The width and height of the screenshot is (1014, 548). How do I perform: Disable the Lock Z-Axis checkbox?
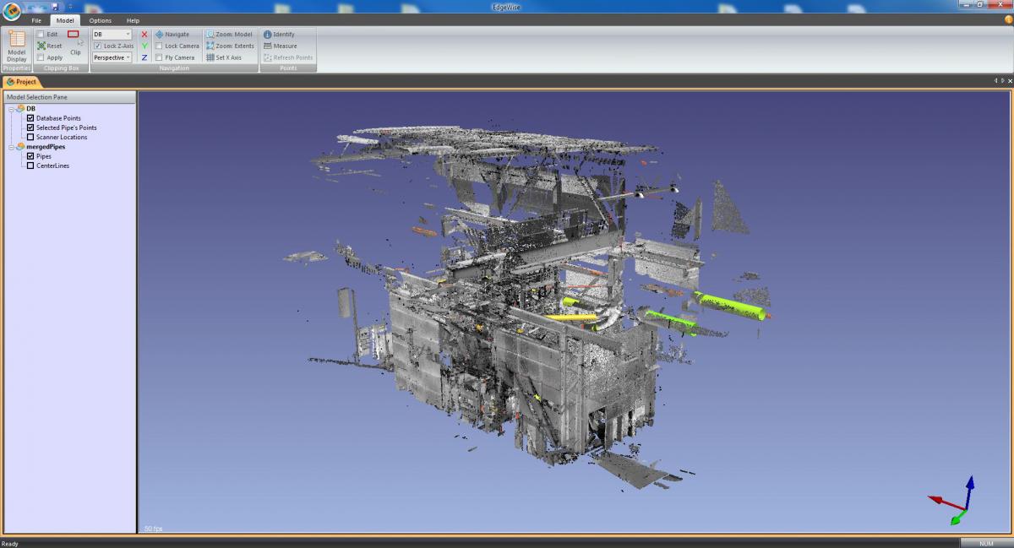point(98,46)
